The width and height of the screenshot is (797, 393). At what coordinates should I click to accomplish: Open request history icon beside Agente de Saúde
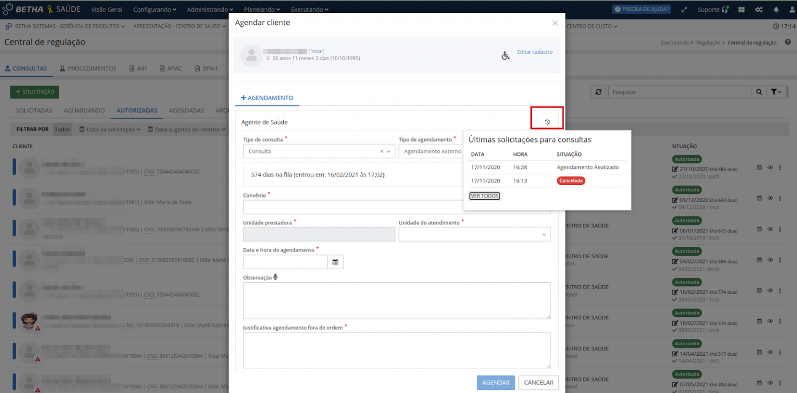click(547, 122)
